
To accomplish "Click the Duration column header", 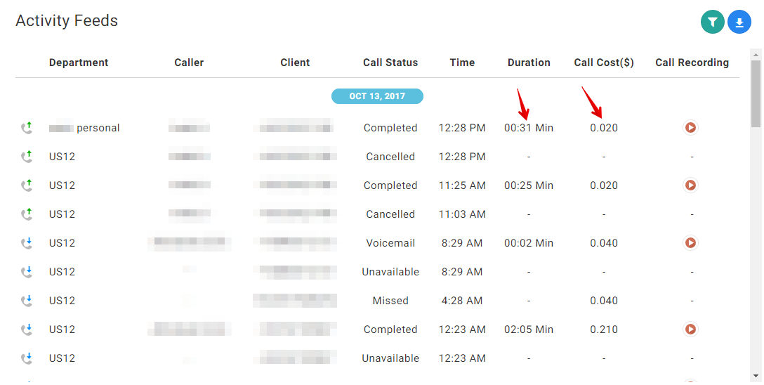I will pos(529,63).
